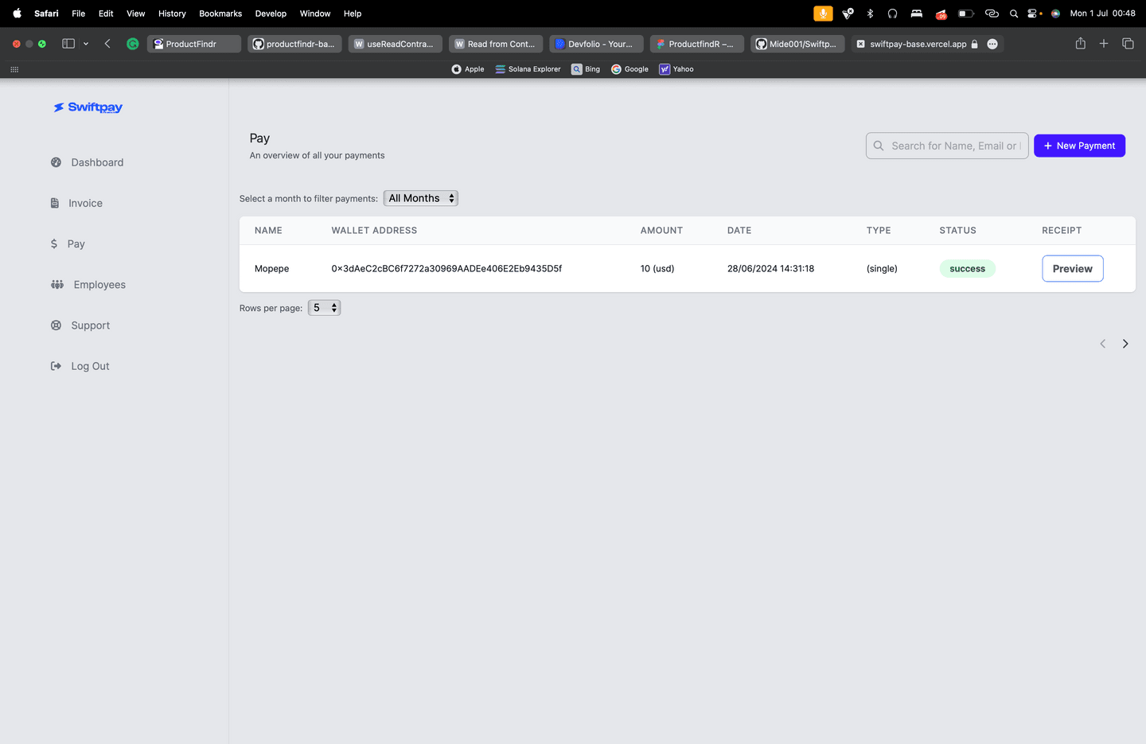Click the Dashboard gauge icon
The height and width of the screenshot is (744, 1146).
56,162
